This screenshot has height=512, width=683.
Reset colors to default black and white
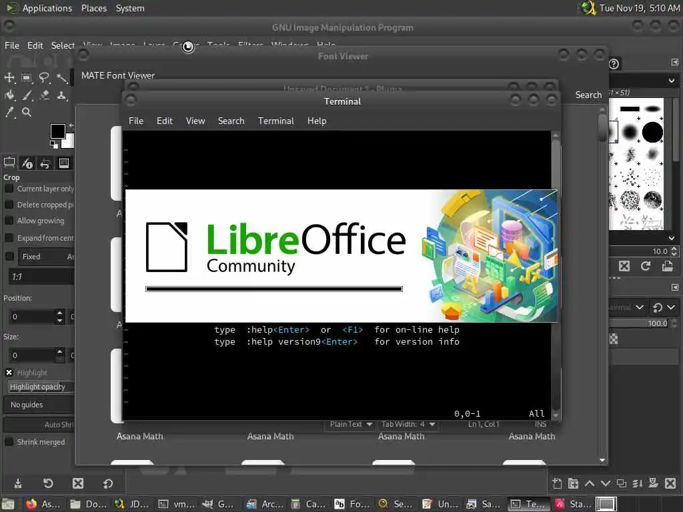(53, 144)
